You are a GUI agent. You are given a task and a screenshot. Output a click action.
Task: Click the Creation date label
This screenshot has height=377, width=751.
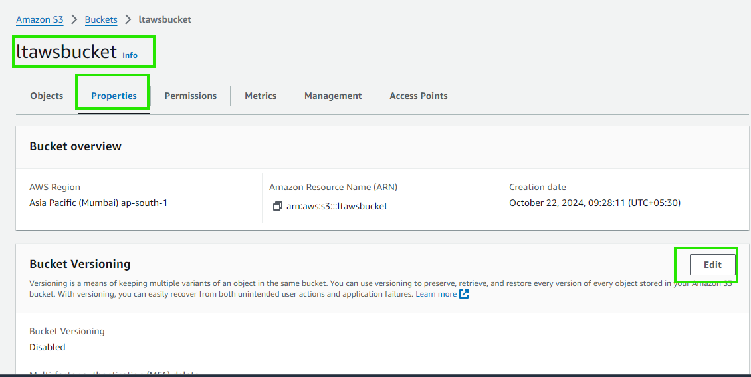point(538,188)
